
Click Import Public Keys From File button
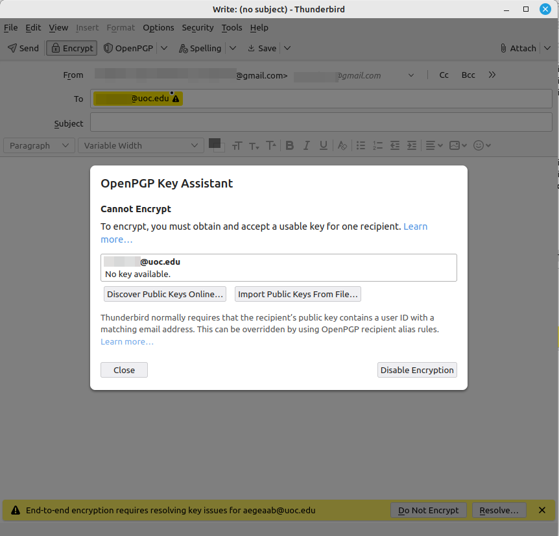tap(298, 294)
